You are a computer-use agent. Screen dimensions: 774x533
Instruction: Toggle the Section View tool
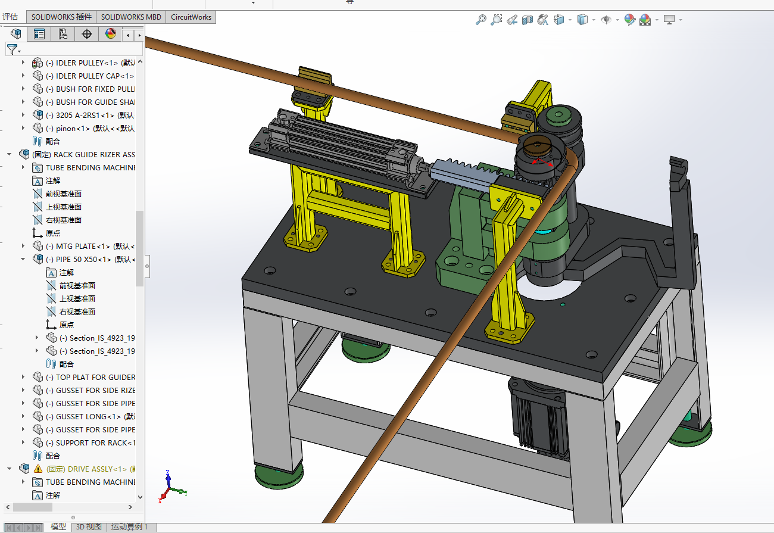click(x=527, y=20)
